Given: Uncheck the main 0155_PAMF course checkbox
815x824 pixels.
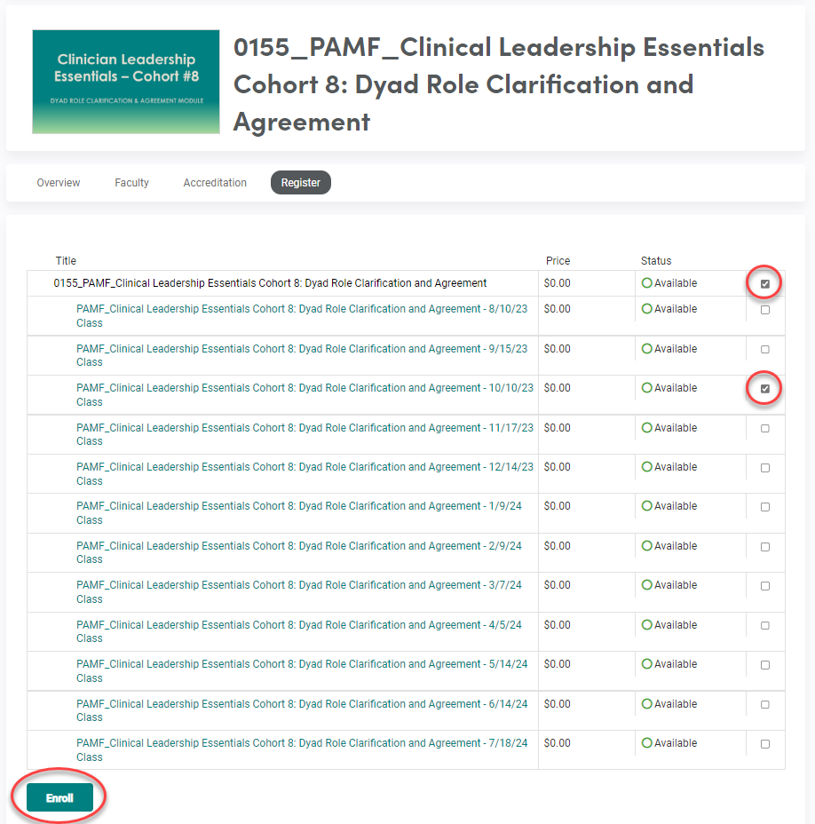Looking at the screenshot, I should click(765, 284).
